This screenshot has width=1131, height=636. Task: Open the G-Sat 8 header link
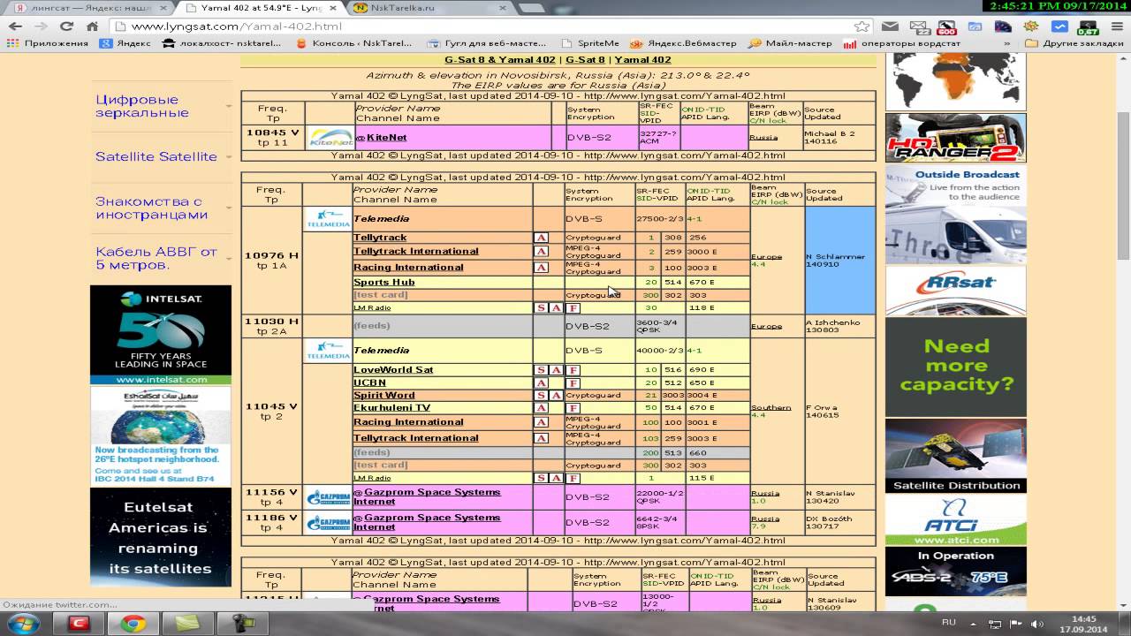point(587,60)
